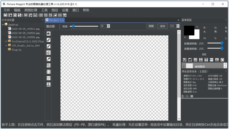Image resolution: width=229 pixels, height=129 pixels.
Task: Pick the eyedropper color sampler tool
Action: 48,59
